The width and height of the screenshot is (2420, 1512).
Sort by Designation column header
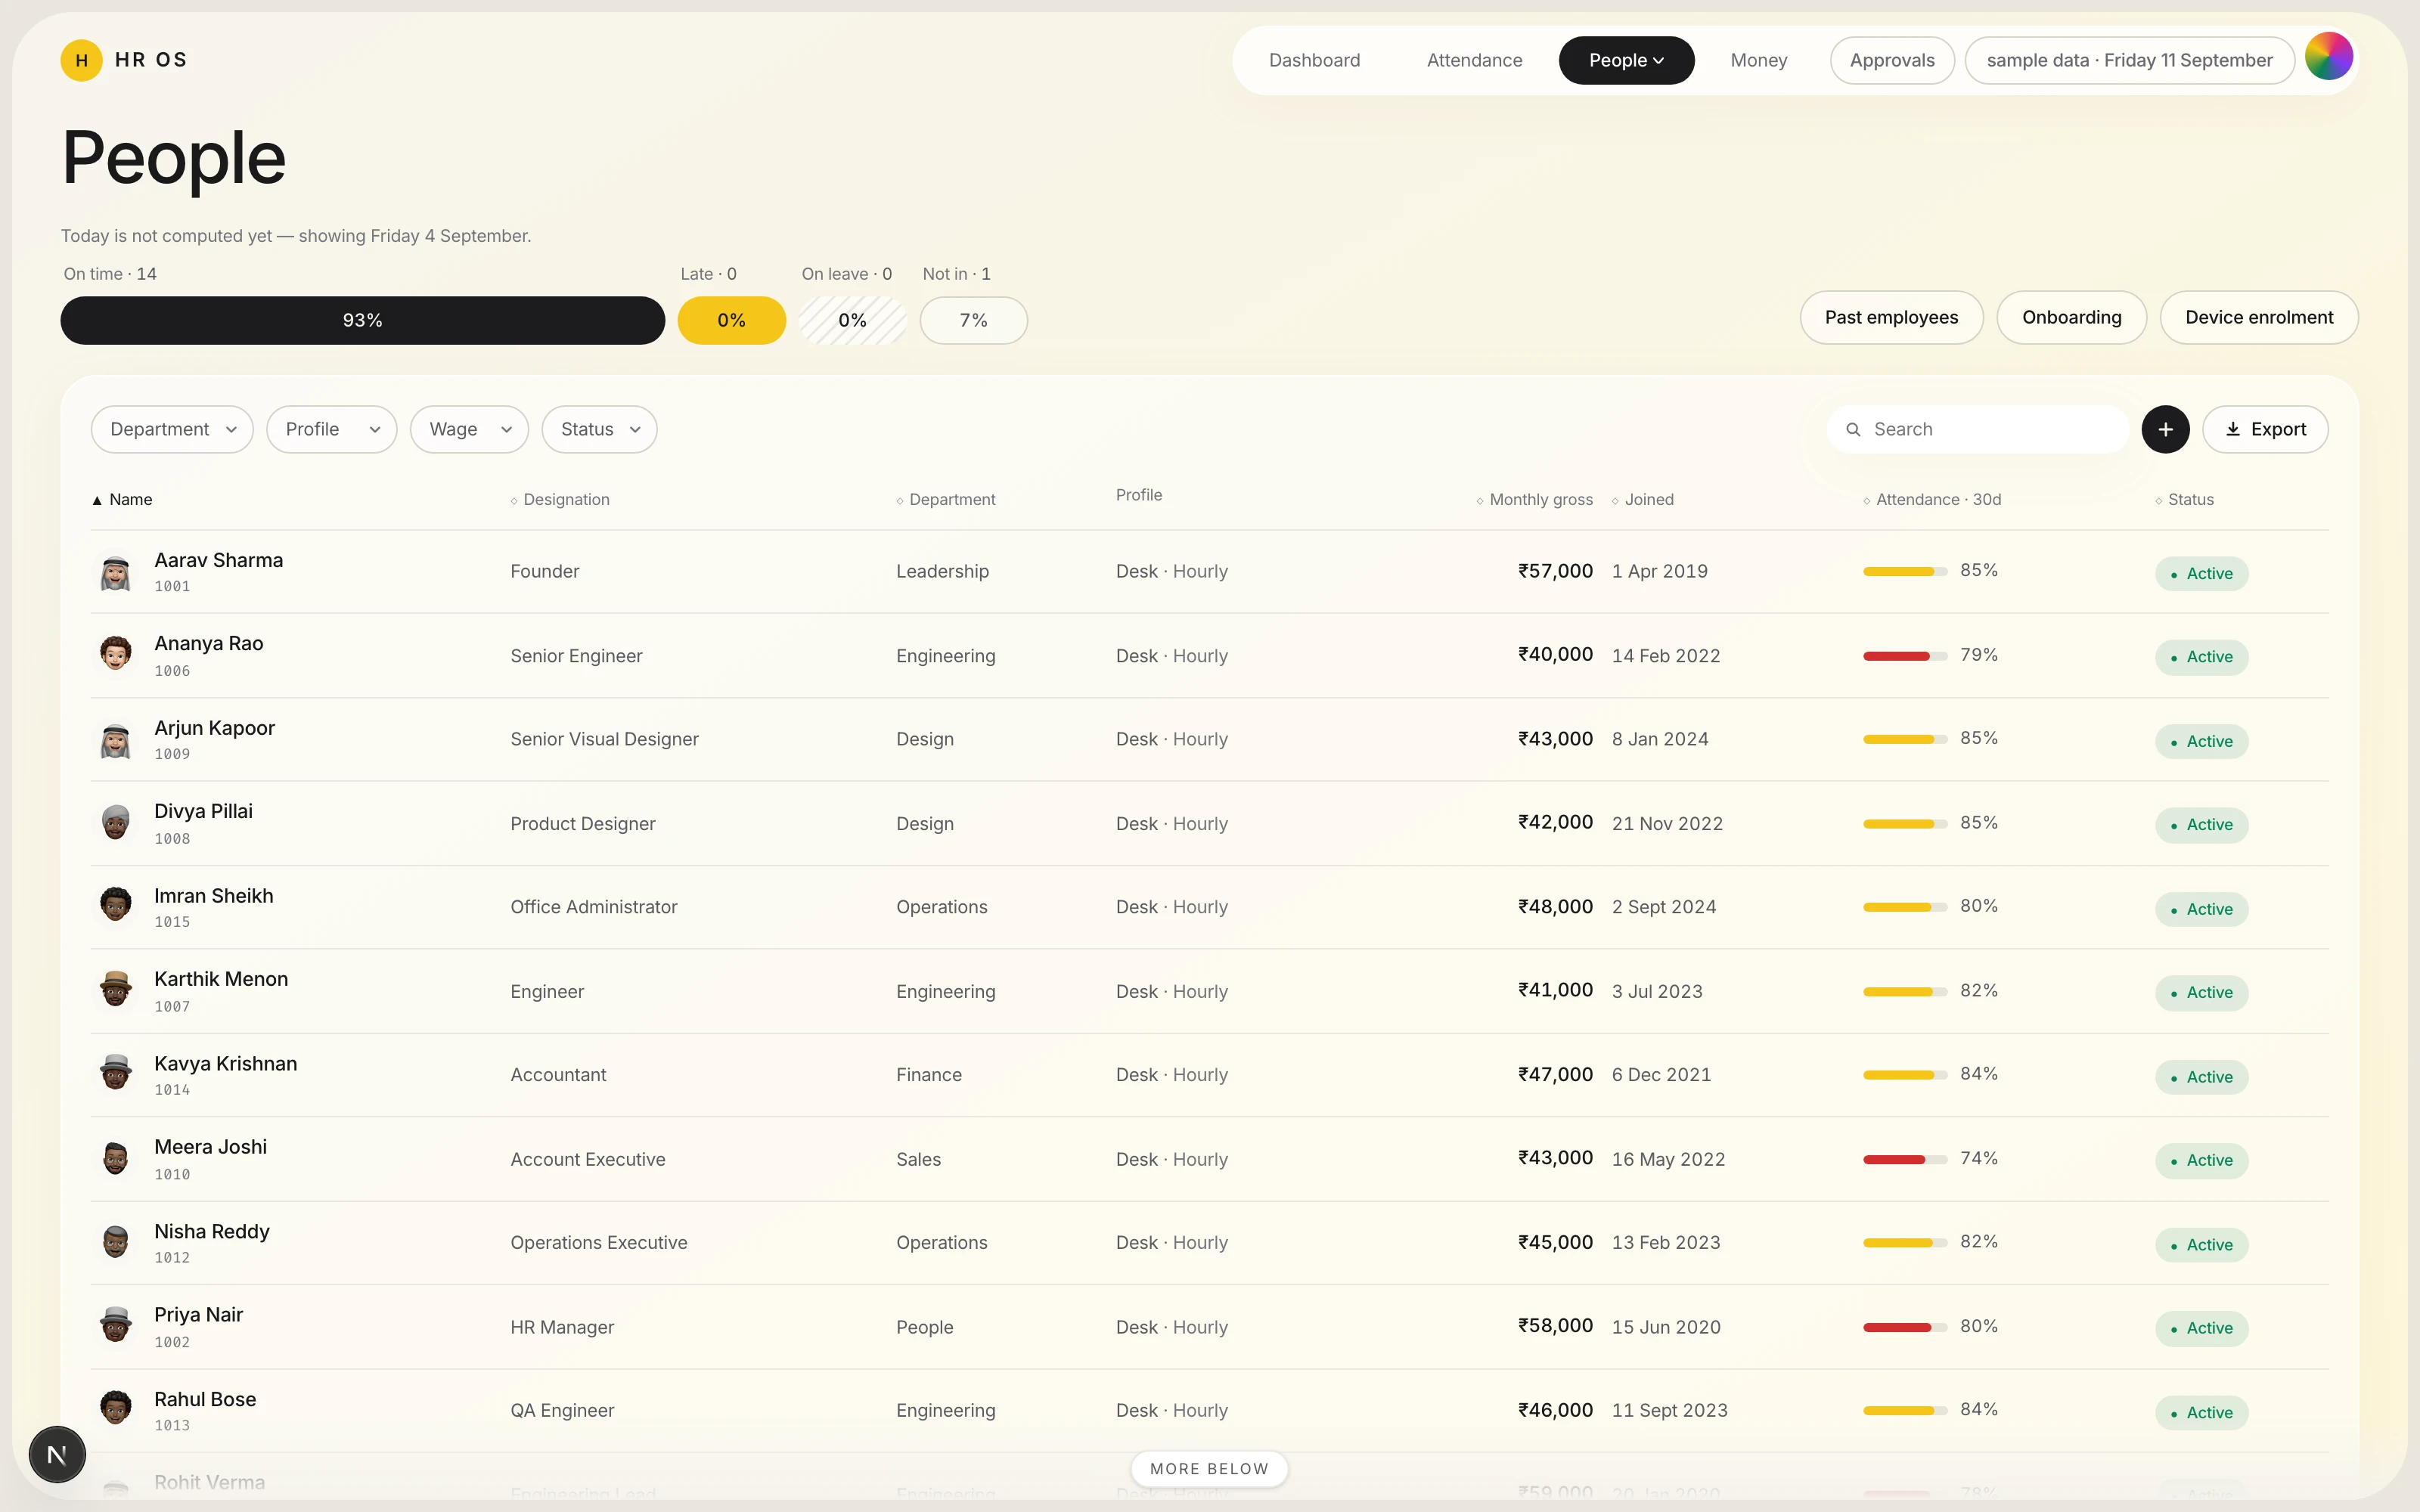coord(560,499)
